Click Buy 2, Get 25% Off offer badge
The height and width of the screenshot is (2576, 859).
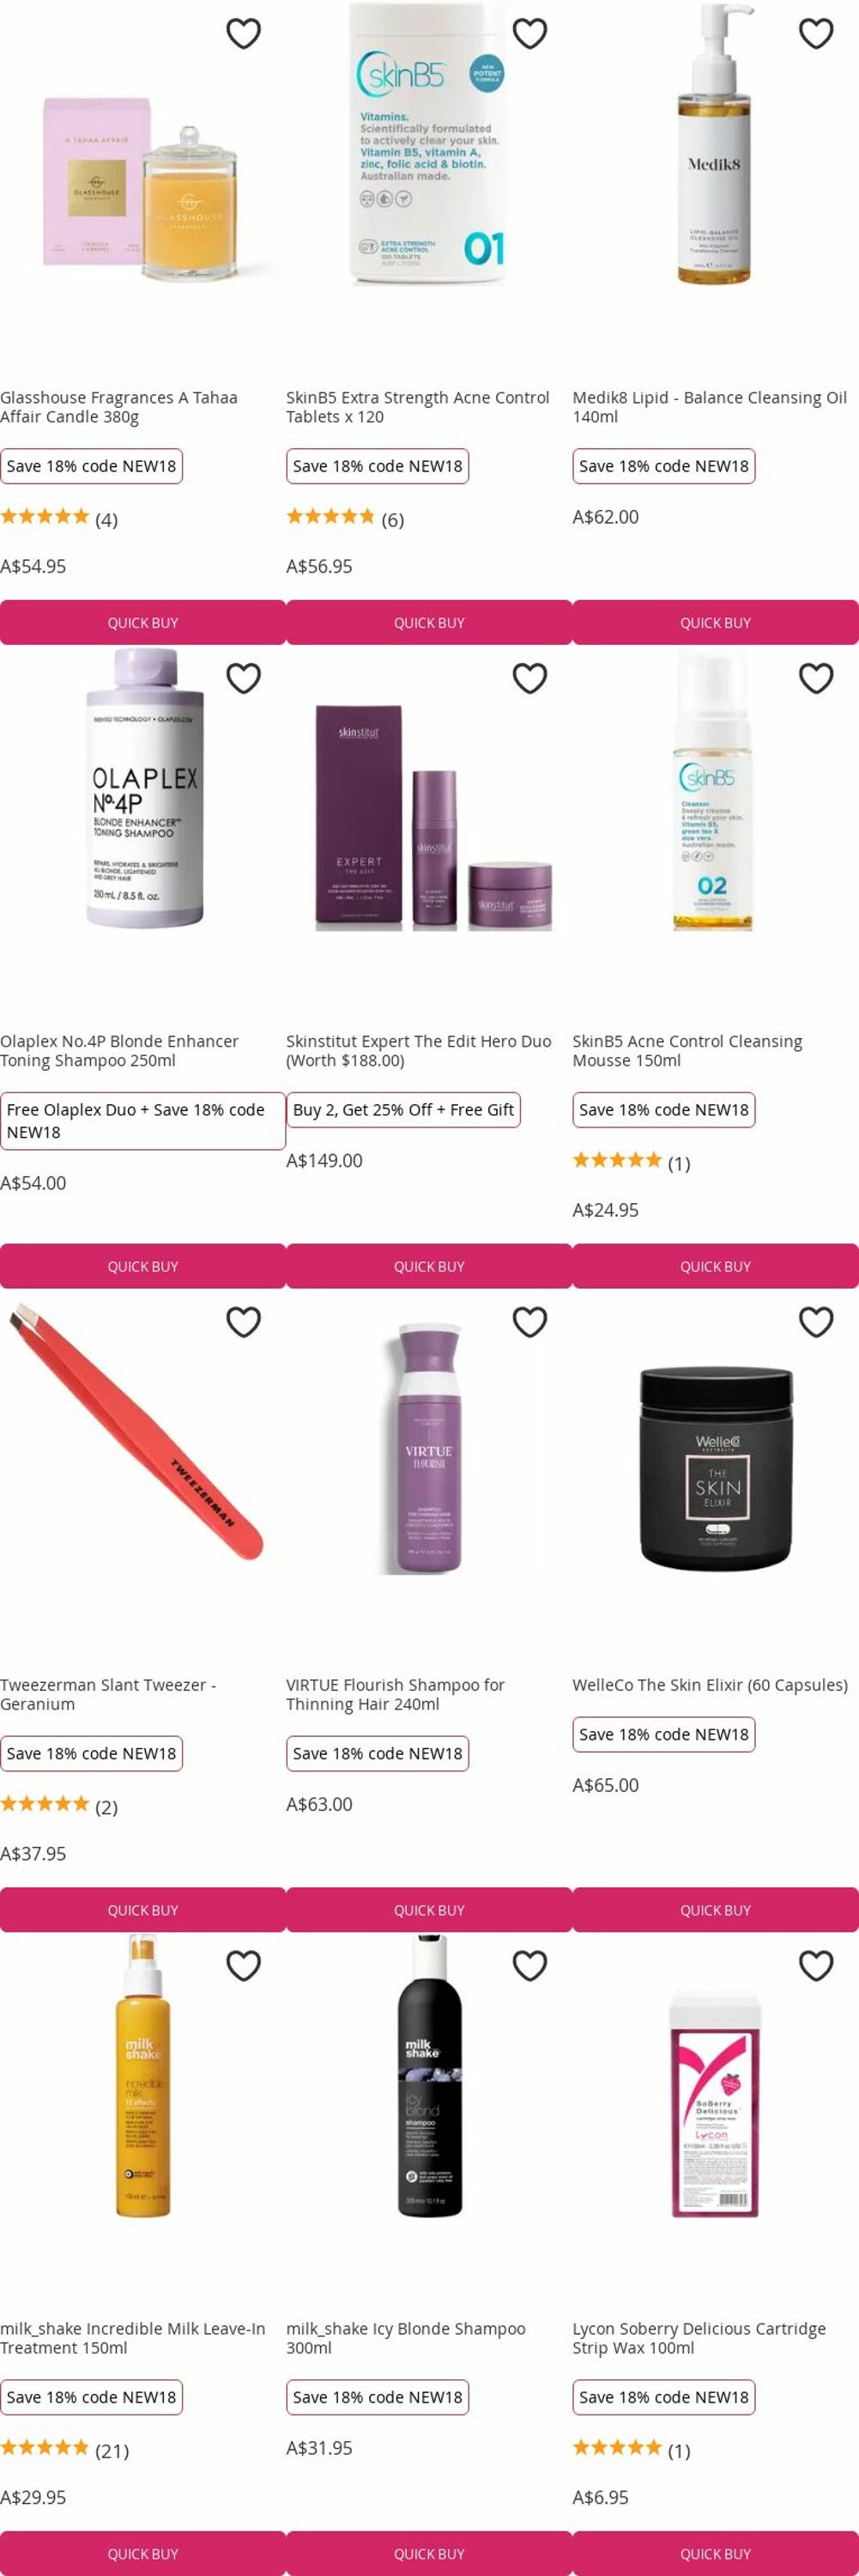pos(403,1110)
